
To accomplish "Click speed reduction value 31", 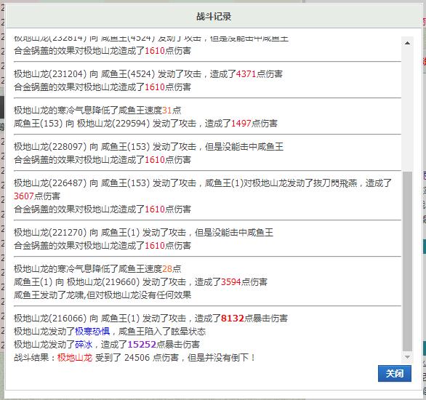I will (x=166, y=111).
